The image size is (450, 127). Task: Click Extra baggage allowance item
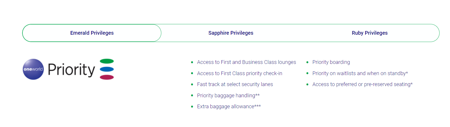point(229,106)
